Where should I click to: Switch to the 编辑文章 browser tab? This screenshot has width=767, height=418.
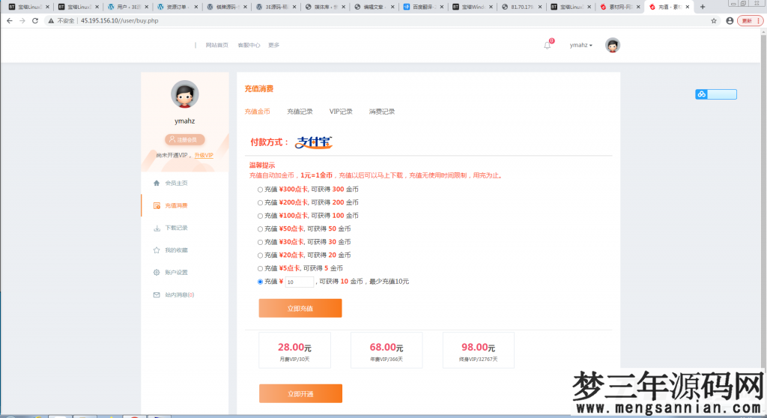(373, 7)
